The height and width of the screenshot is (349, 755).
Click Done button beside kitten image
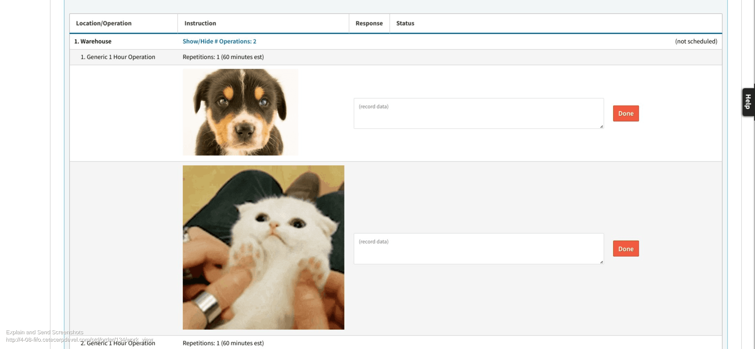click(626, 249)
